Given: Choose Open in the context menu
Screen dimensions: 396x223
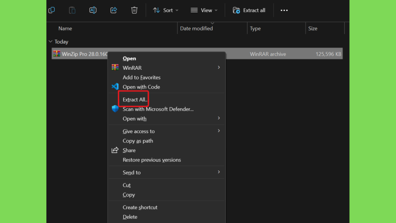Looking at the screenshot, I should pos(129,58).
